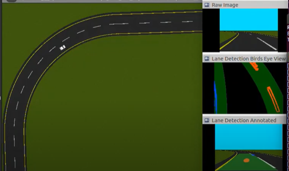Click the white car on the simulator road

(x=62, y=48)
